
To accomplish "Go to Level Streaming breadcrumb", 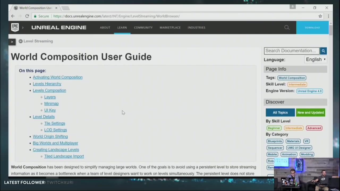I will click(x=38, y=41).
